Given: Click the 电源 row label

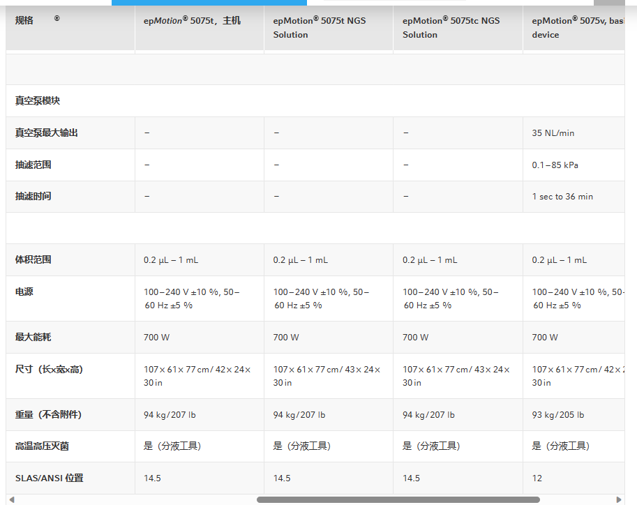Looking at the screenshot, I should [x=24, y=292].
